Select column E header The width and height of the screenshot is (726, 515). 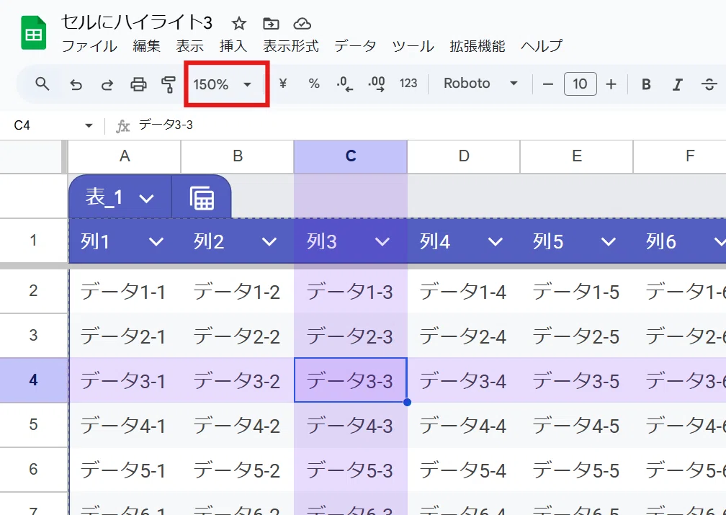tap(576, 156)
